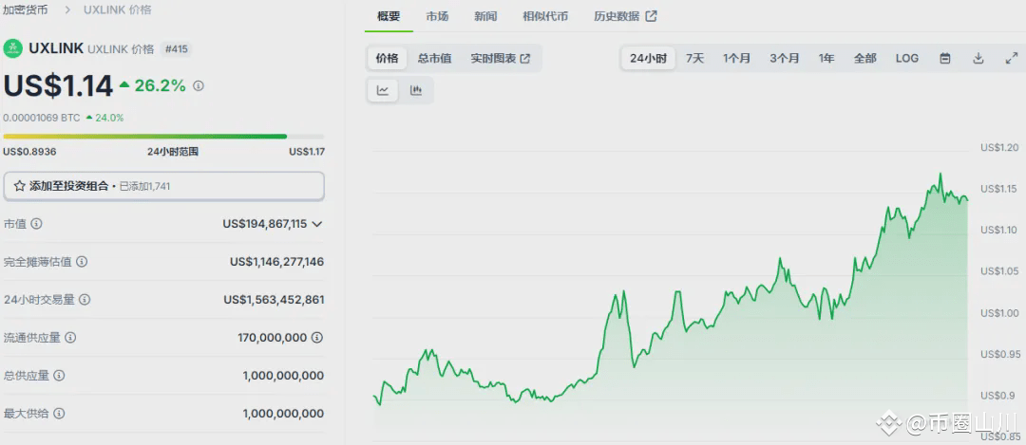Click the #415 rank badge

click(176, 49)
